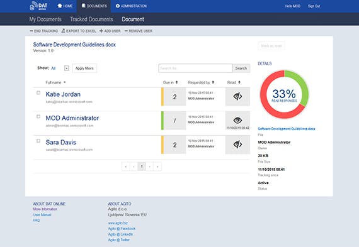359x247 pixels.
Task: Click Add User toolbar action
Action: click(x=110, y=31)
